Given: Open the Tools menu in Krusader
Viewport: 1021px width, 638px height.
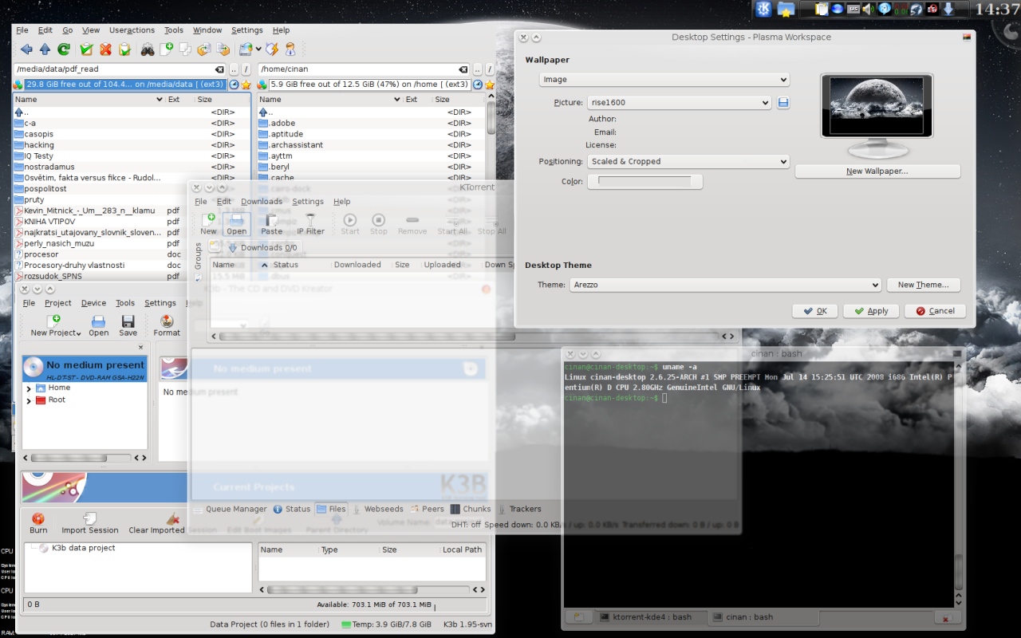Looking at the screenshot, I should pyautogui.click(x=173, y=30).
